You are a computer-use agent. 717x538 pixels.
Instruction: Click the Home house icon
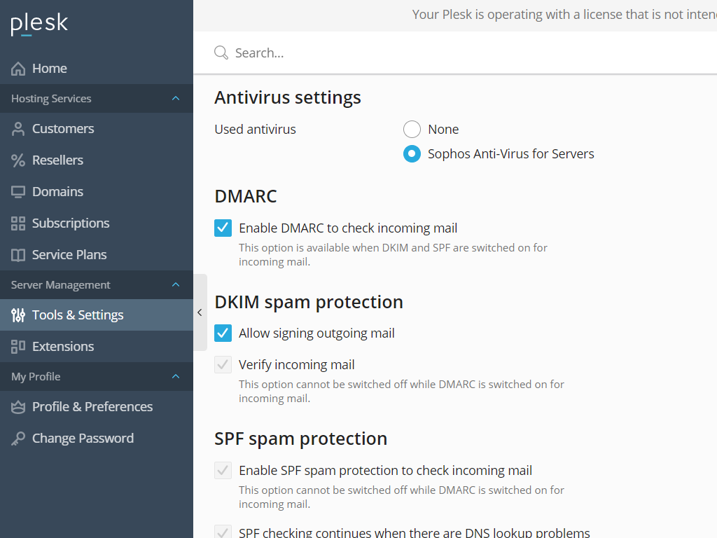(18, 69)
